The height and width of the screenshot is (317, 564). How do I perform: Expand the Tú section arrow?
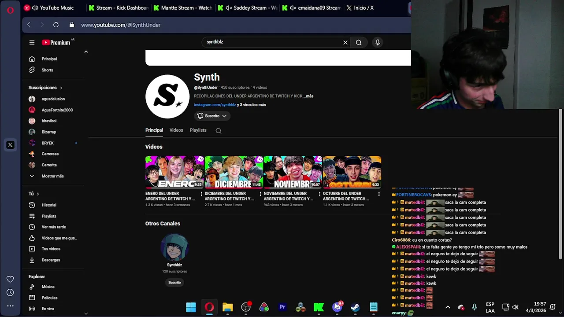click(38, 194)
